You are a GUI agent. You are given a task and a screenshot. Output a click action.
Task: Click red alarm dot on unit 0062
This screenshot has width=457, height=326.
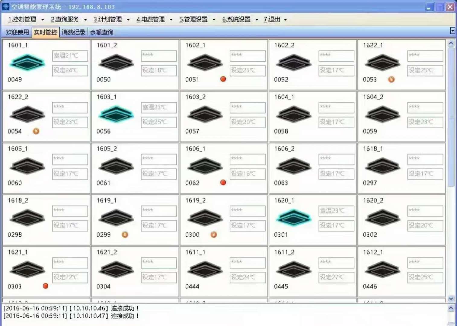click(223, 182)
